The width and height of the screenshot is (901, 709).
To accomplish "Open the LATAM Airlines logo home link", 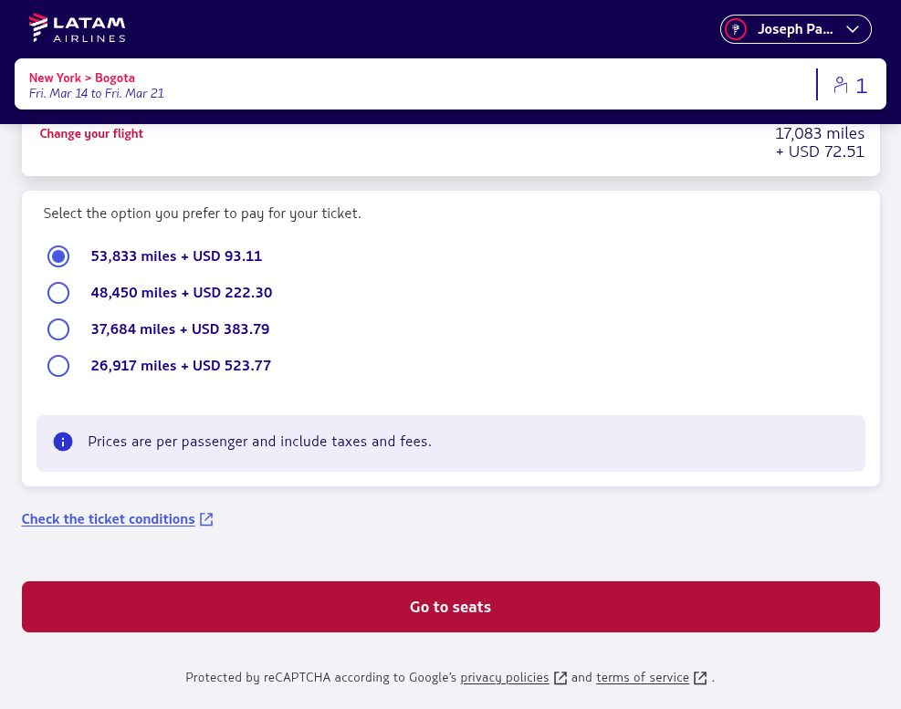I will tap(77, 28).
